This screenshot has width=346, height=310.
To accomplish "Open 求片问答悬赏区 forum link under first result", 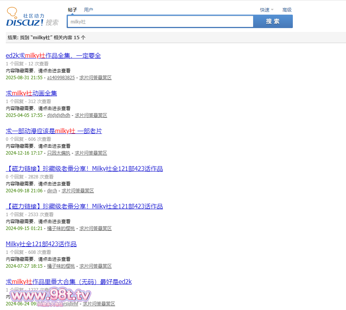I will pyautogui.click(x=96, y=78).
